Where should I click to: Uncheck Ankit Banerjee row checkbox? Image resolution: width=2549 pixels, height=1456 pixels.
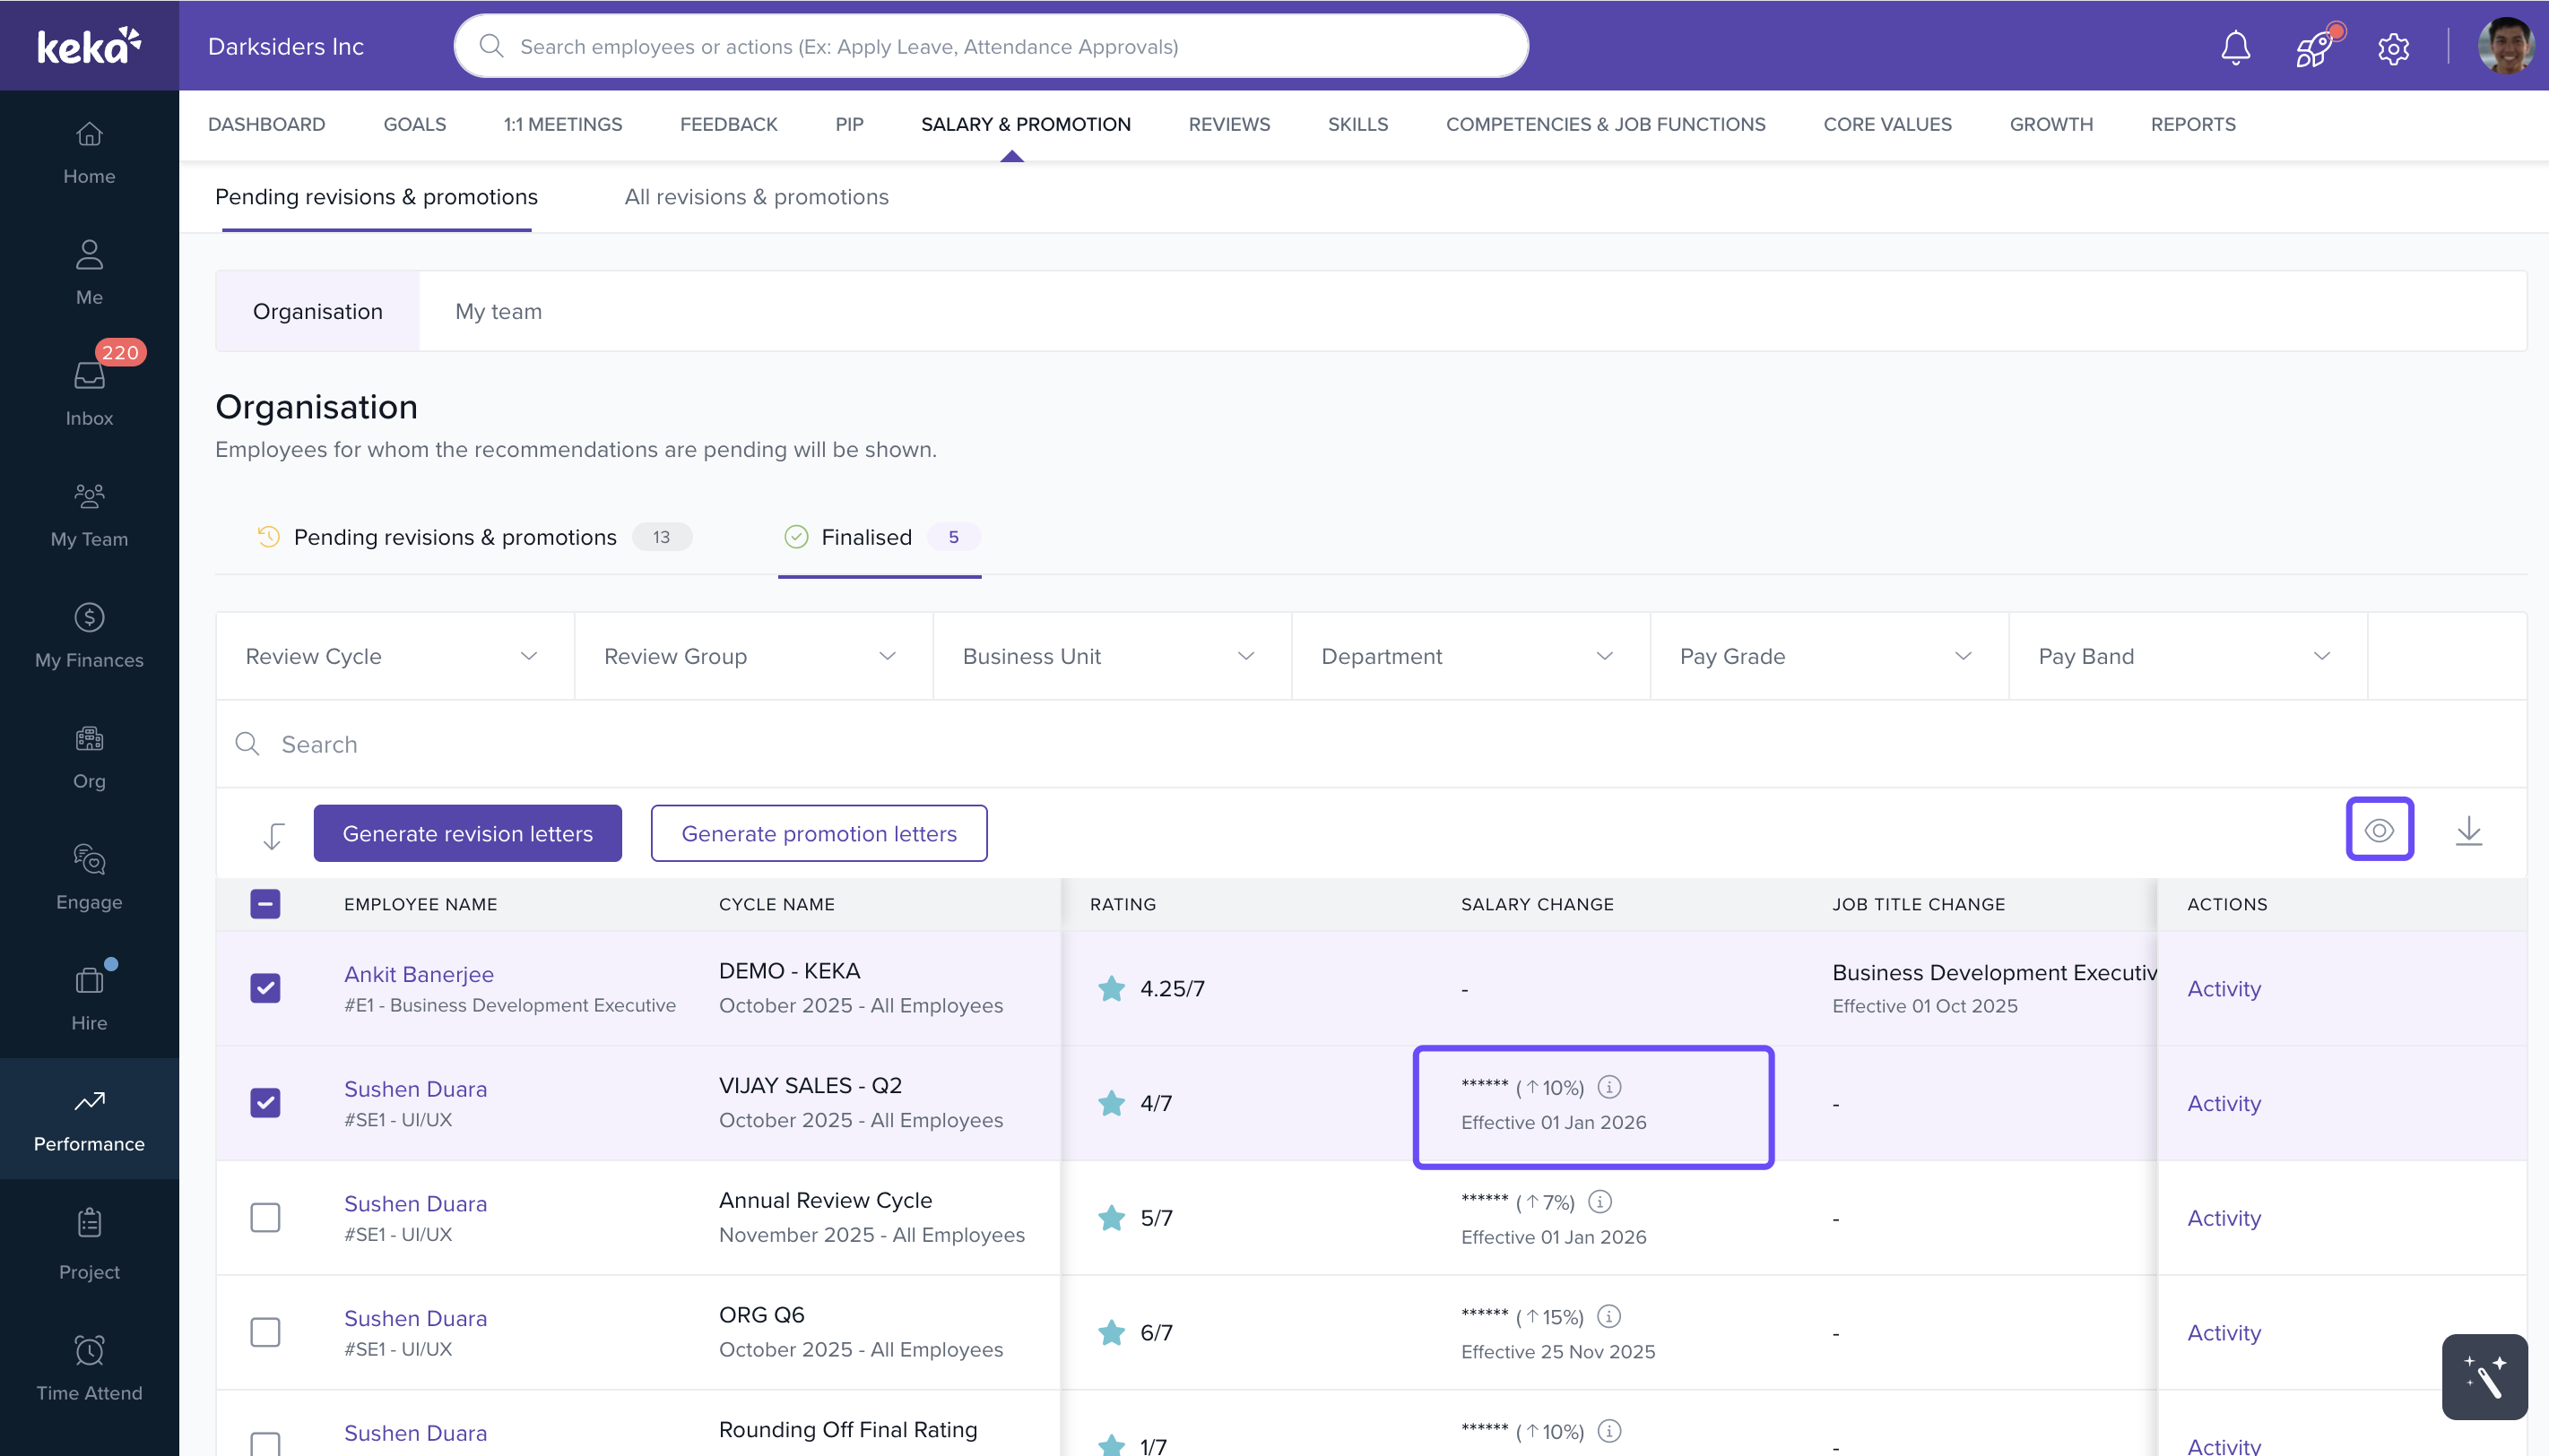click(265, 988)
